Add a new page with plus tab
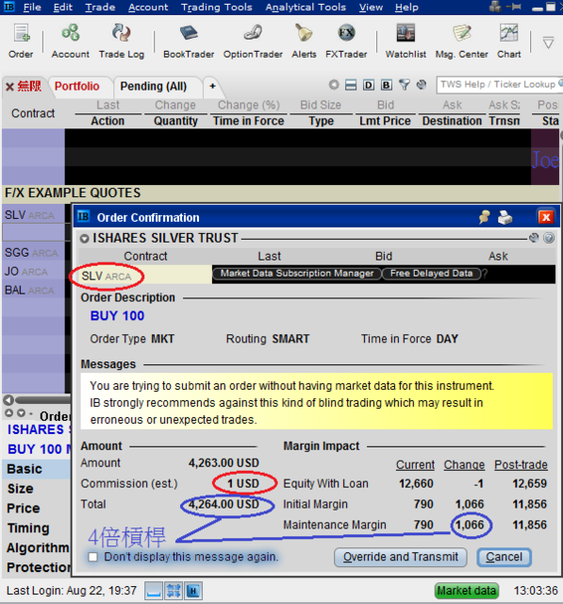 coord(212,86)
